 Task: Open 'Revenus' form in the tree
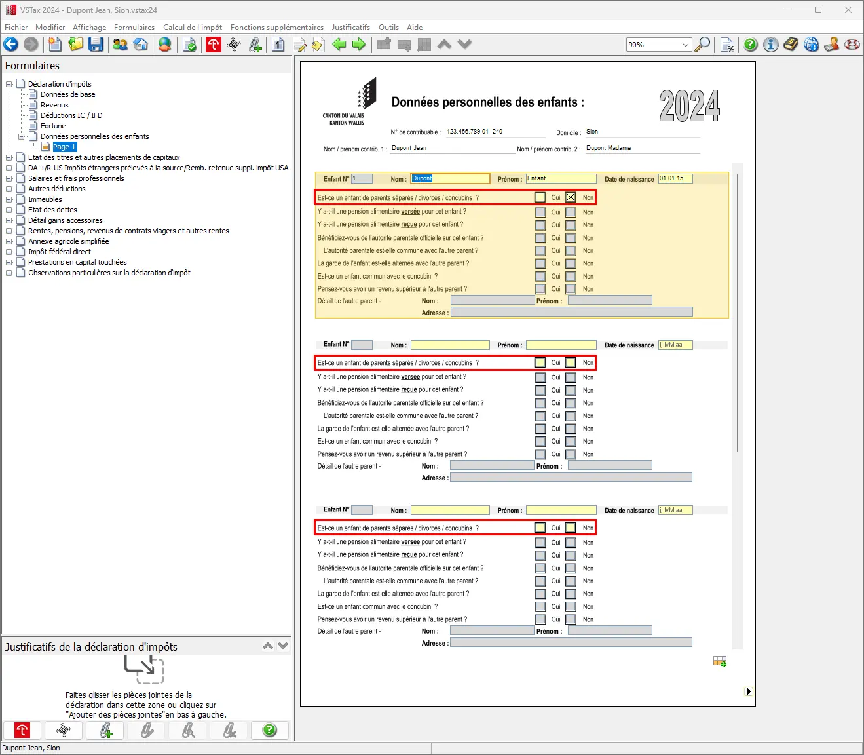pyautogui.click(x=54, y=105)
